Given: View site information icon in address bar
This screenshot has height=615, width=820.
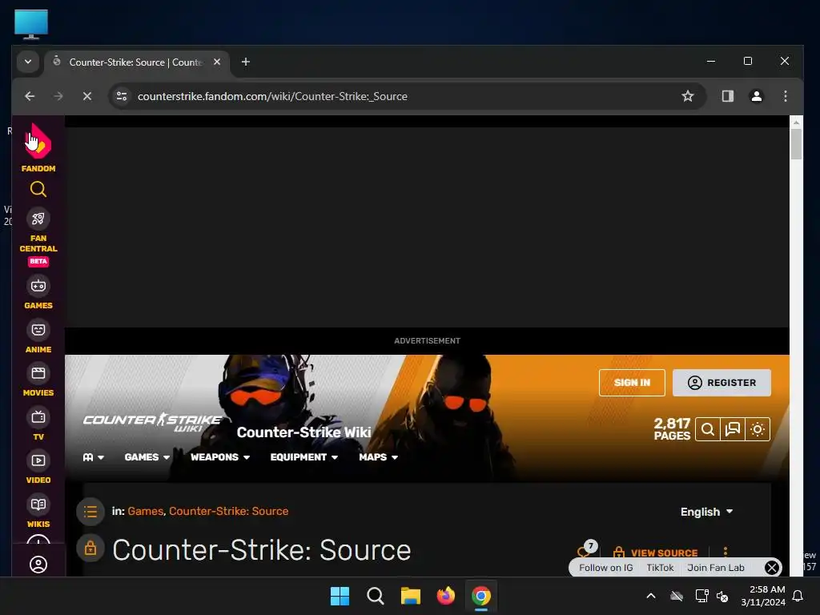Looking at the screenshot, I should [122, 96].
